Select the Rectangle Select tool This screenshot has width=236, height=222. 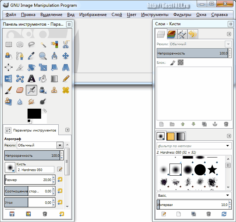9,45
